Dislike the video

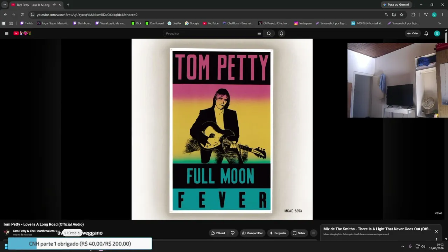pos(232,233)
